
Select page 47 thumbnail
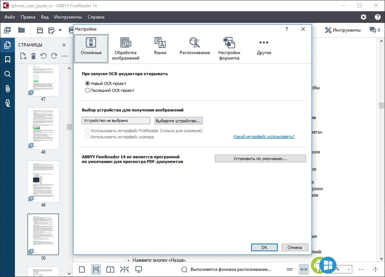43,80
